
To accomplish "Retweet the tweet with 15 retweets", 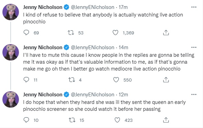I will tap(72, 120).
